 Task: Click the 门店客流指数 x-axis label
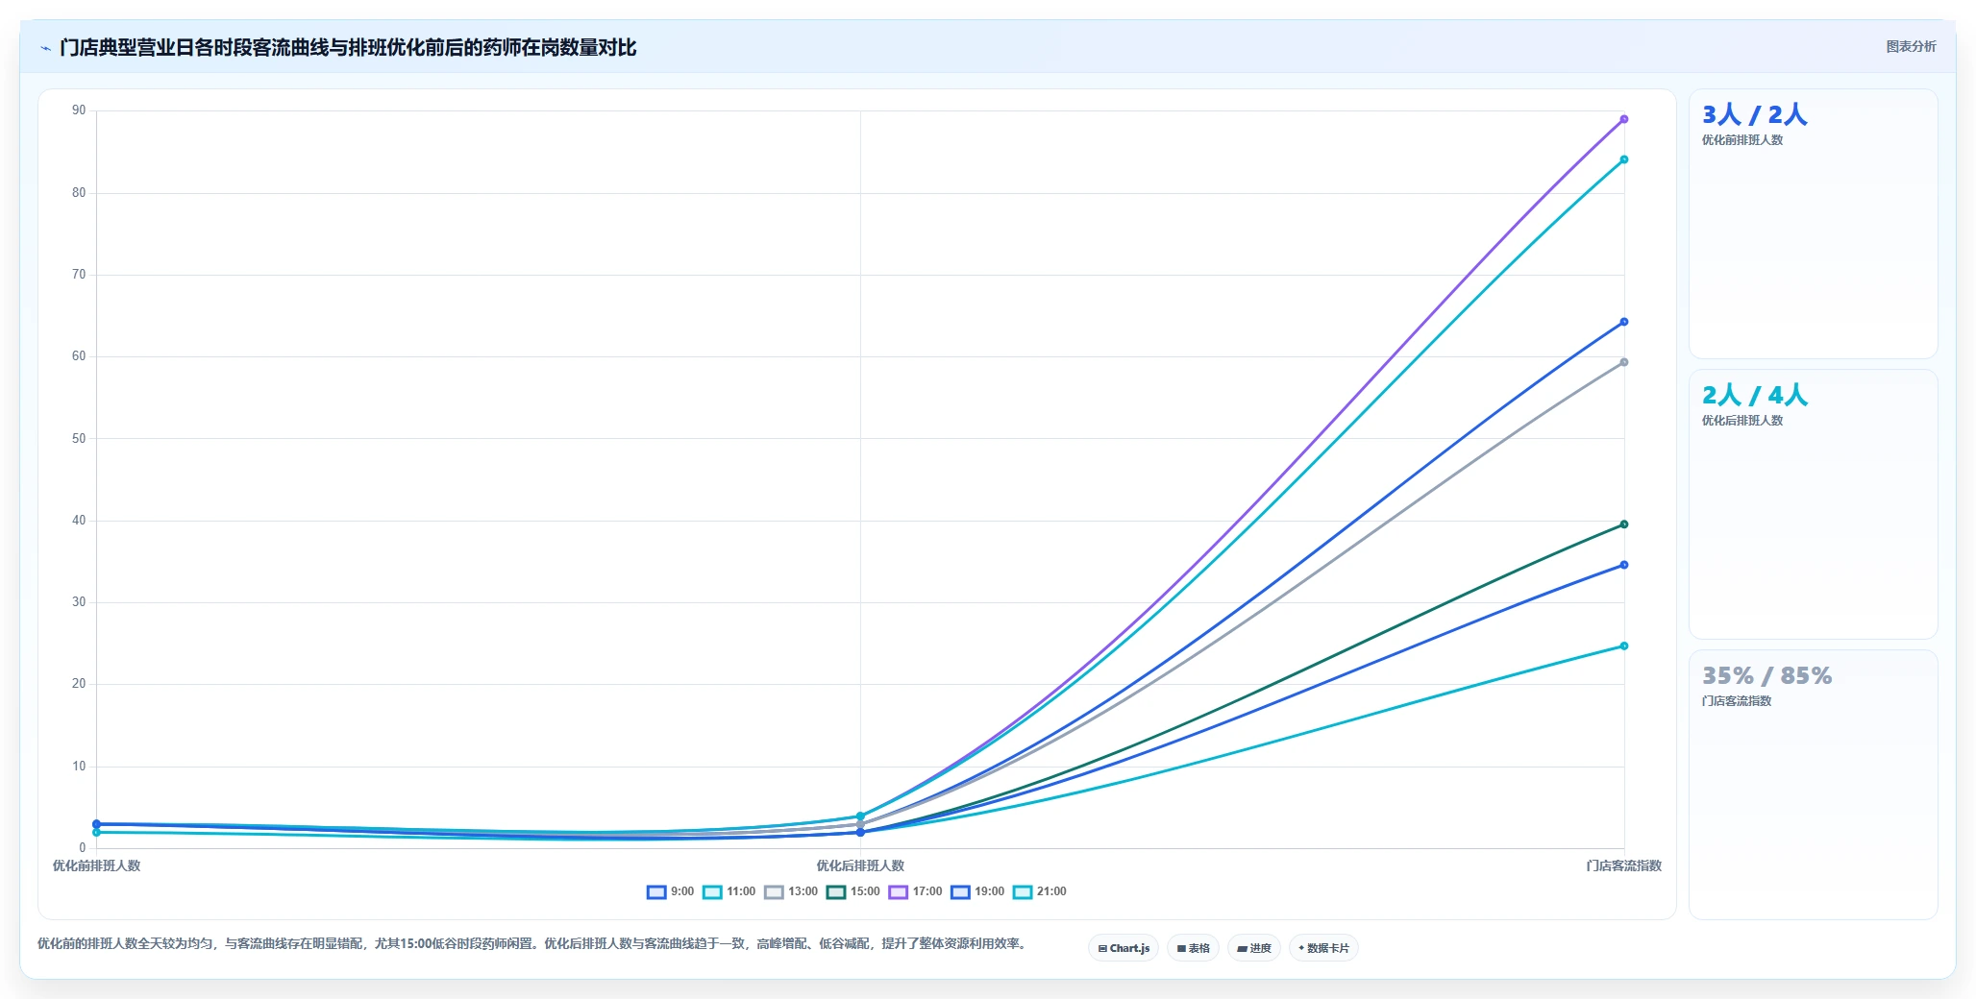pos(1623,865)
